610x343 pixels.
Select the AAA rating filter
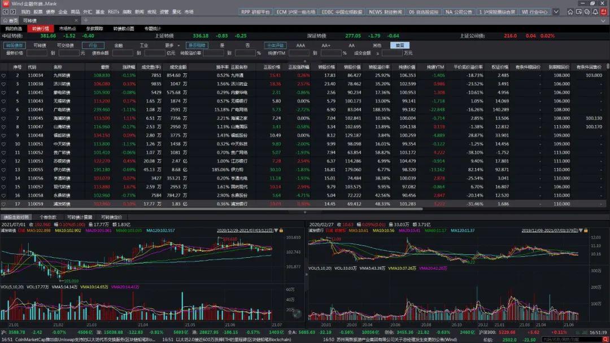300,46
